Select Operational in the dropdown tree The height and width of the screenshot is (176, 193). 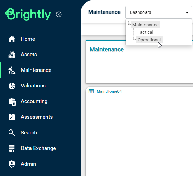pos(149,40)
